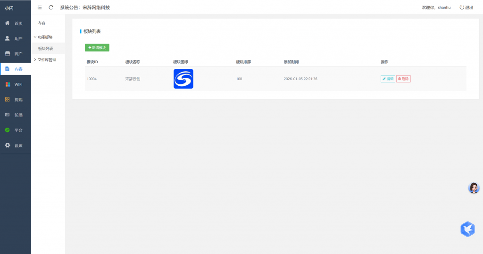483x254 pixels.
Task: Click the 提现 withdrawal icon
Action: click(8, 99)
